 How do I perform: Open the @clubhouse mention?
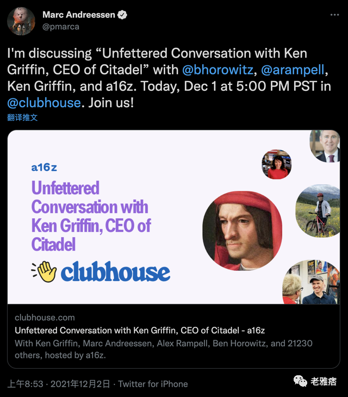[43, 102]
